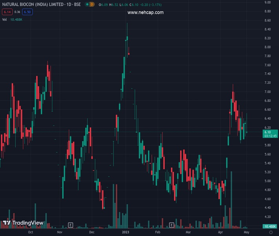Screen dimensions: 279x236
Task: Click the May label on time axis
Action: click(246, 232)
